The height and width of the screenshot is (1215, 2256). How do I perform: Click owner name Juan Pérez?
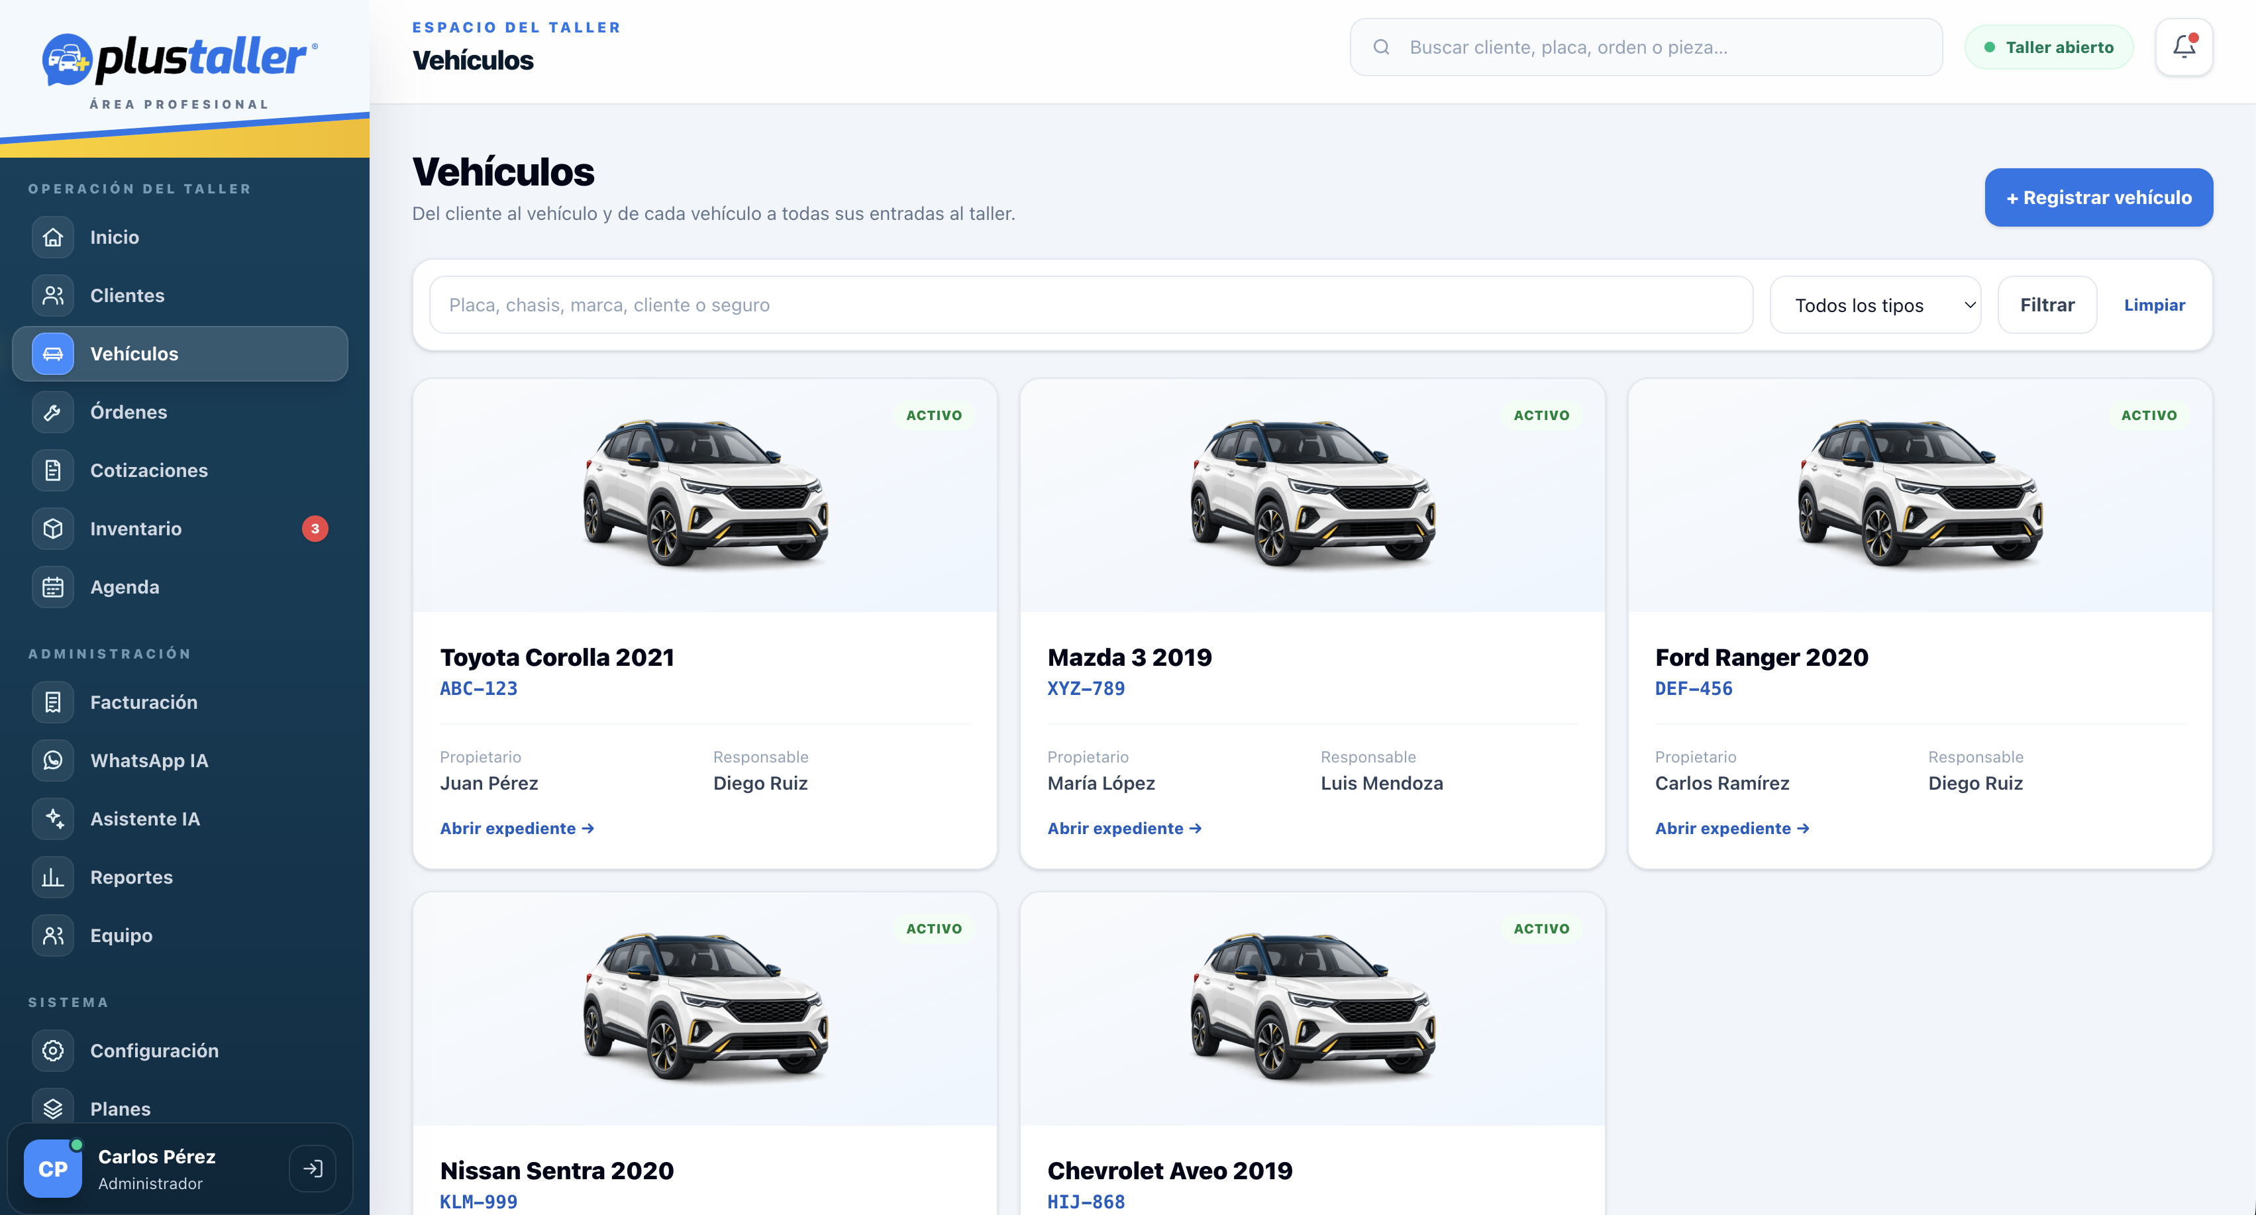pos(489,783)
